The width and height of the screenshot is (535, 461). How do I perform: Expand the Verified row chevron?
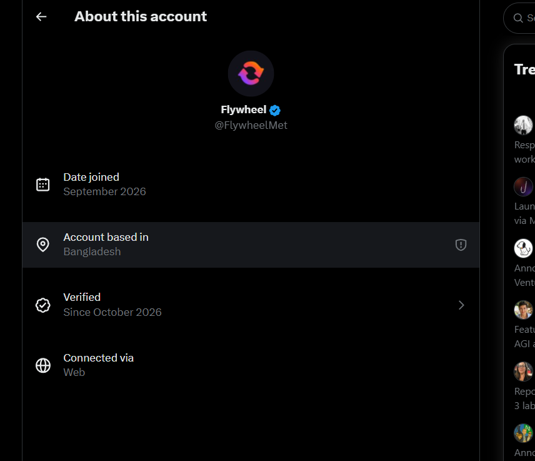point(461,305)
